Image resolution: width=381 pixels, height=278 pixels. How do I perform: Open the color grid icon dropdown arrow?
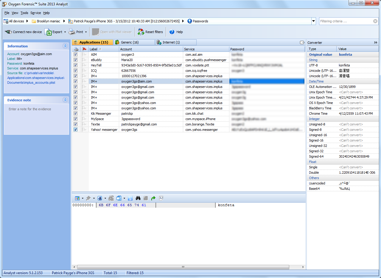click(x=83, y=198)
